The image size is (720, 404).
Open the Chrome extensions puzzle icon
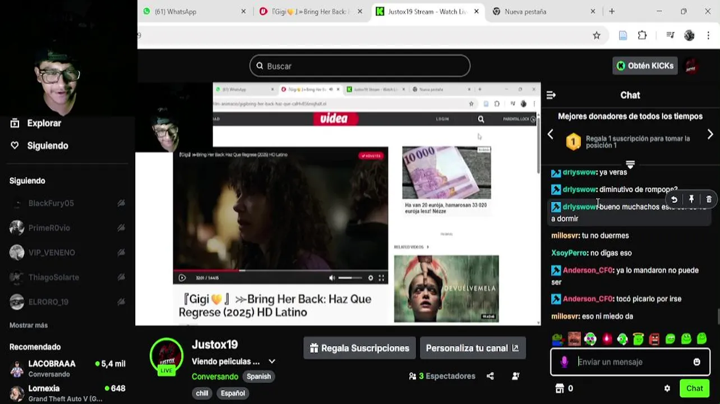click(x=642, y=35)
